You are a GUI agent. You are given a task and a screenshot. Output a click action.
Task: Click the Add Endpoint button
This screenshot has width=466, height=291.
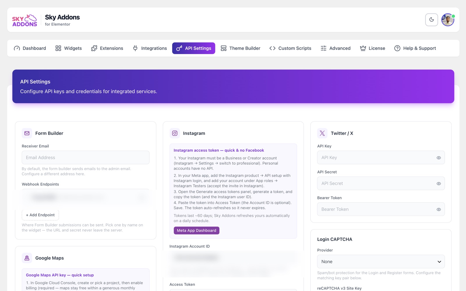click(x=40, y=215)
